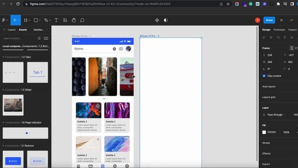Image resolution: width=298 pixels, height=168 pixels.
Task: Click the Create component icon
Action: point(157,20)
